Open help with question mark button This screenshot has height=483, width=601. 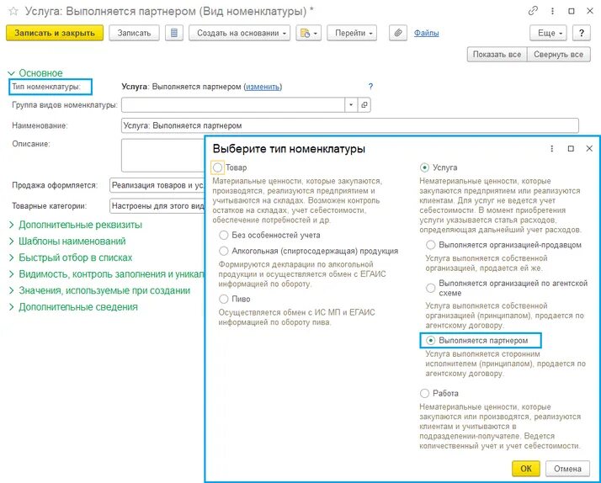(582, 33)
